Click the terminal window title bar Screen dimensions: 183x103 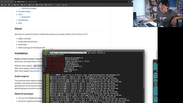click(94, 51)
